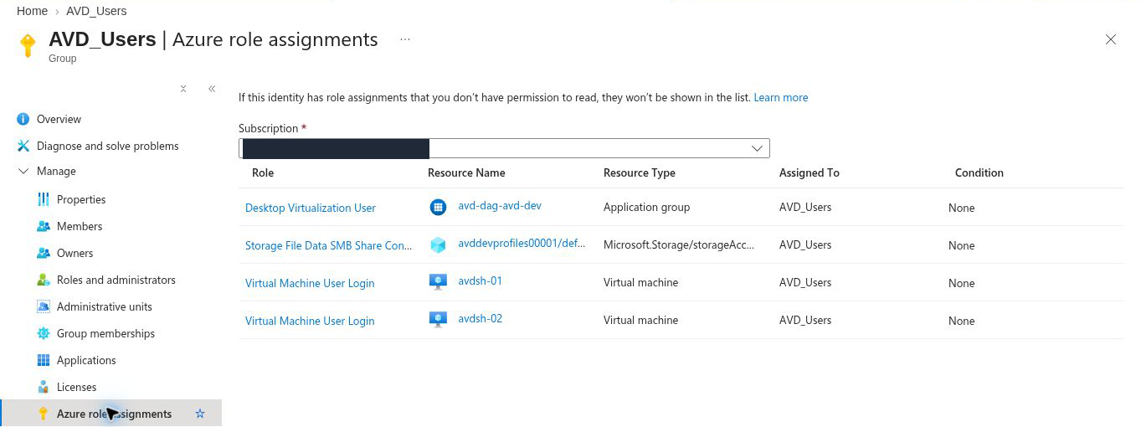Close the Azure role assignments blade
Viewport: 1141px width, 427px height.
pos(1111,39)
